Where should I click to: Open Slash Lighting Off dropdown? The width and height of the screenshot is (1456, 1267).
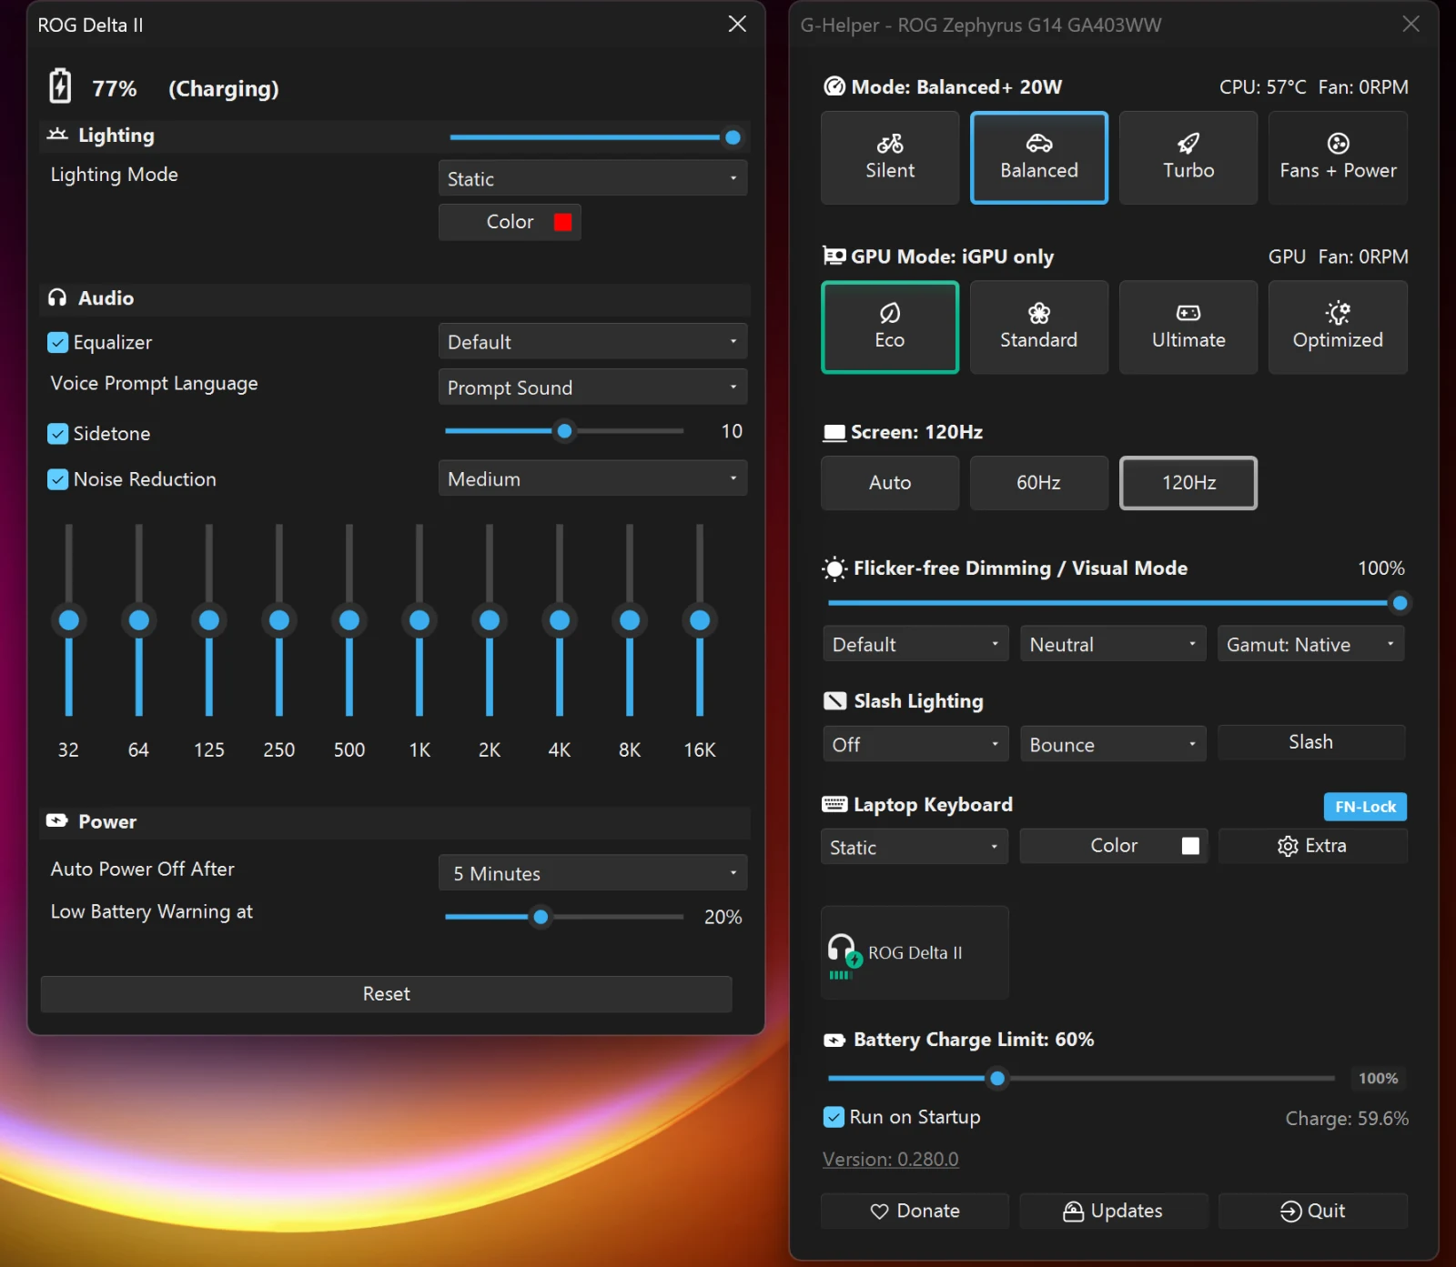pos(915,744)
